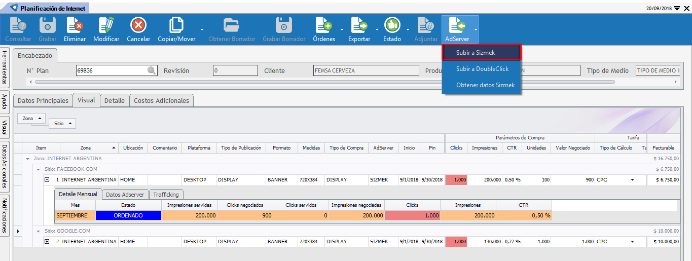Viewport: 692px width, 261px height.
Task: Click the Estado thumbs-up icon
Action: pyautogui.click(x=392, y=25)
